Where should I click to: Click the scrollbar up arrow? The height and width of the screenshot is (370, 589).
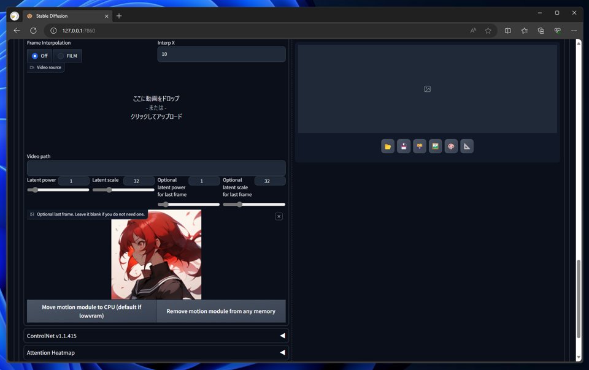coord(579,43)
